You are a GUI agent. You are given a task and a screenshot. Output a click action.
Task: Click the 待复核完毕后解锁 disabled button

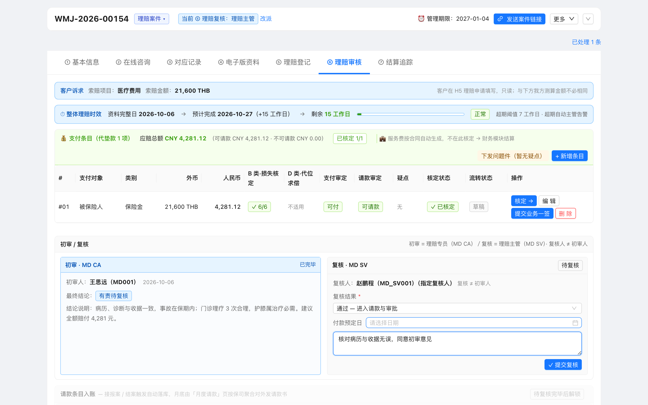pyautogui.click(x=557, y=394)
